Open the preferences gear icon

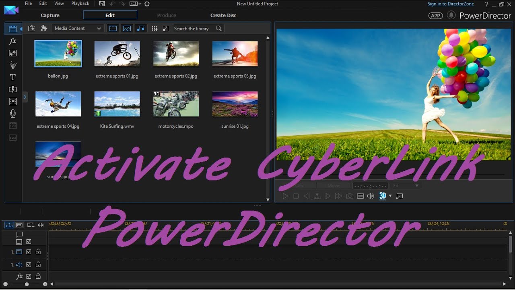click(147, 4)
